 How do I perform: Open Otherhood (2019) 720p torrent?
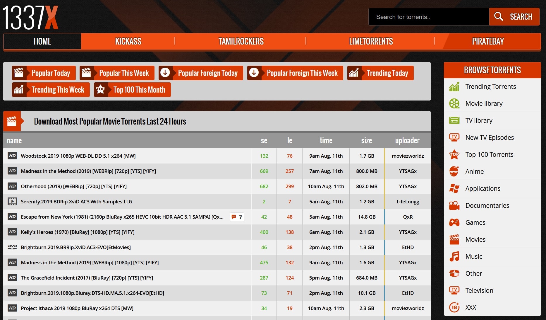click(74, 186)
